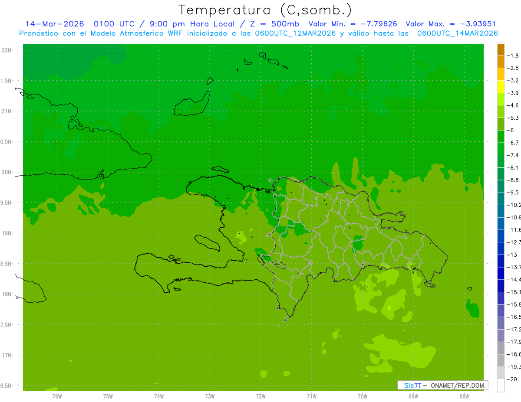
Task: Click the '0600UTC_14MAR2026' valid-until timestamp
Action: 457,33
